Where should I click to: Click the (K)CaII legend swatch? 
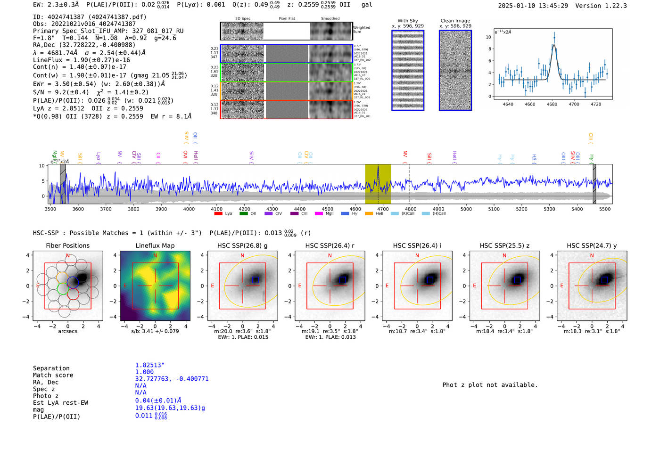click(x=395, y=213)
